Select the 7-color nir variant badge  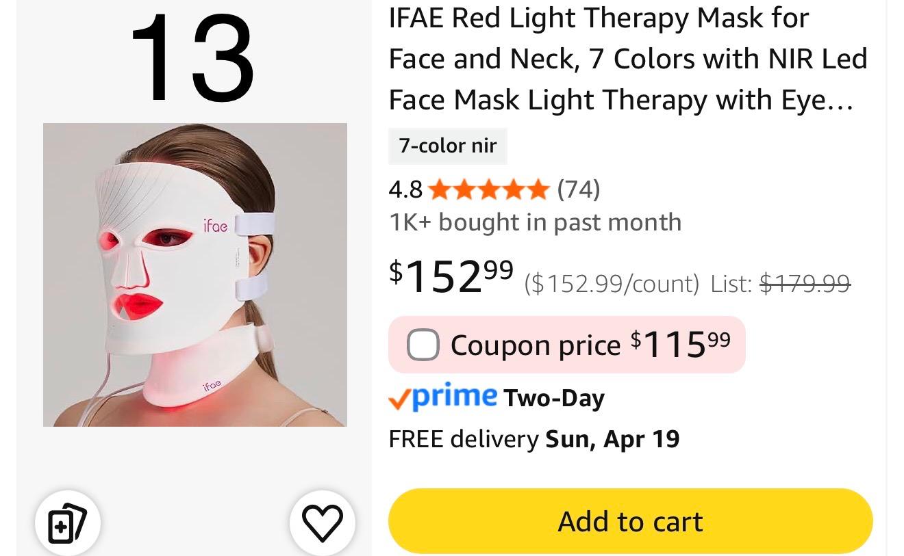pos(448,146)
